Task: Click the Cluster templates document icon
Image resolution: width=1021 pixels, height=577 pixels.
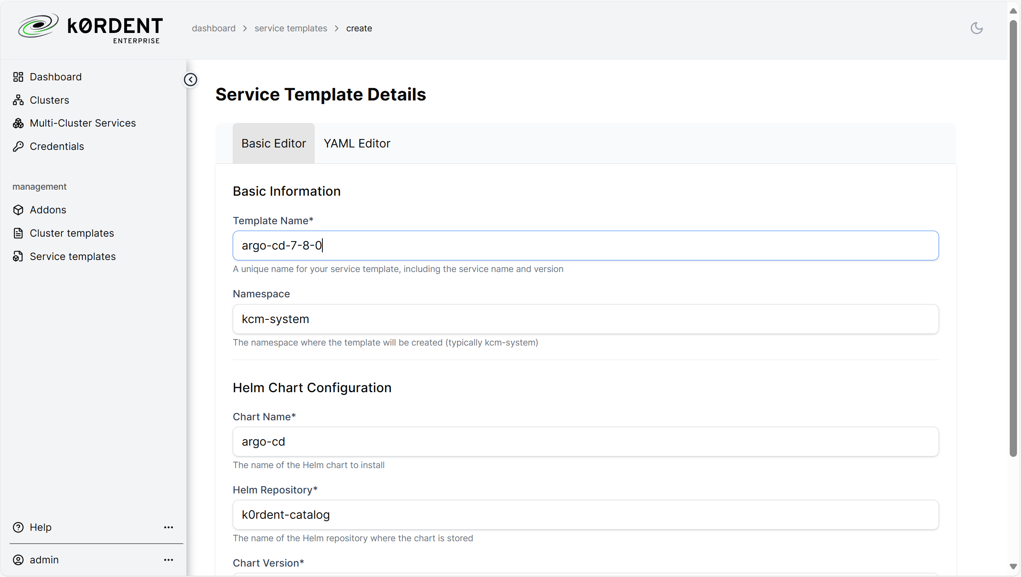Action: (18, 233)
